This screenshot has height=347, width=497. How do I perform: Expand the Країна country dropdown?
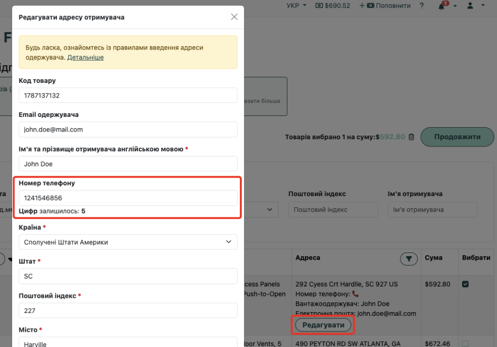128,242
